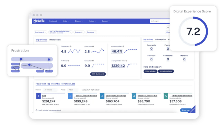Click the 46.4% conversion rate value
The width and height of the screenshot is (224, 125).
(117, 52)
